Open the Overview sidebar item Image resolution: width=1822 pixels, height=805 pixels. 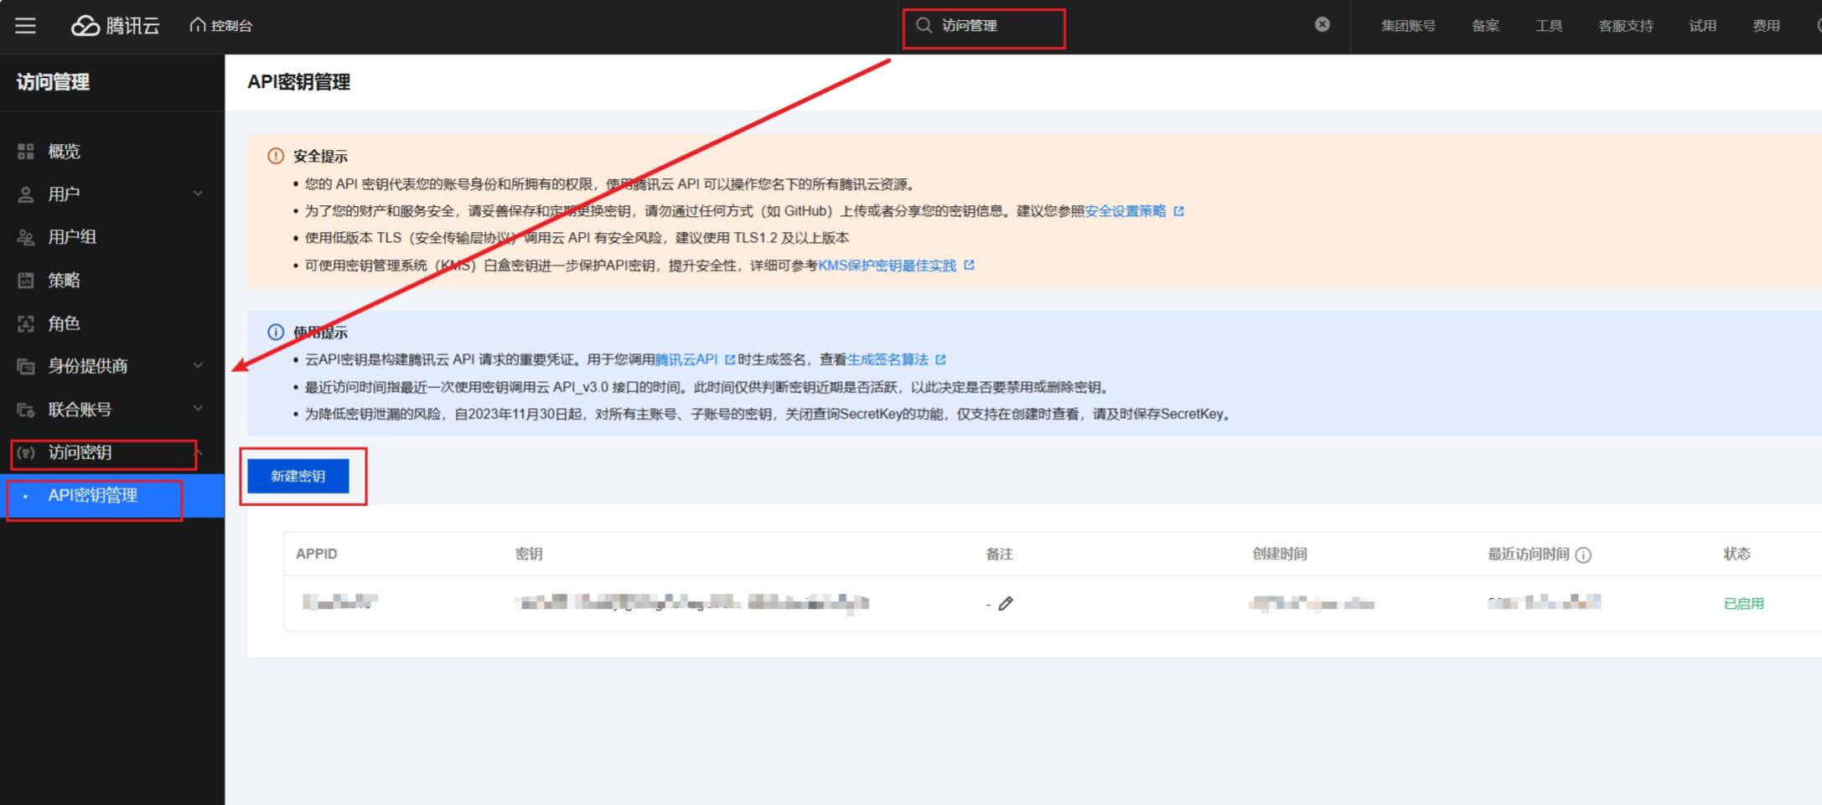point(64,152)
